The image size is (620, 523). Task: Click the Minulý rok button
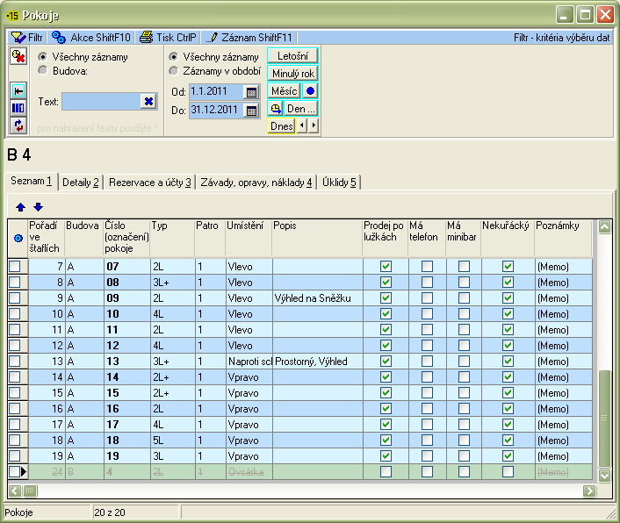click(292, 74)
